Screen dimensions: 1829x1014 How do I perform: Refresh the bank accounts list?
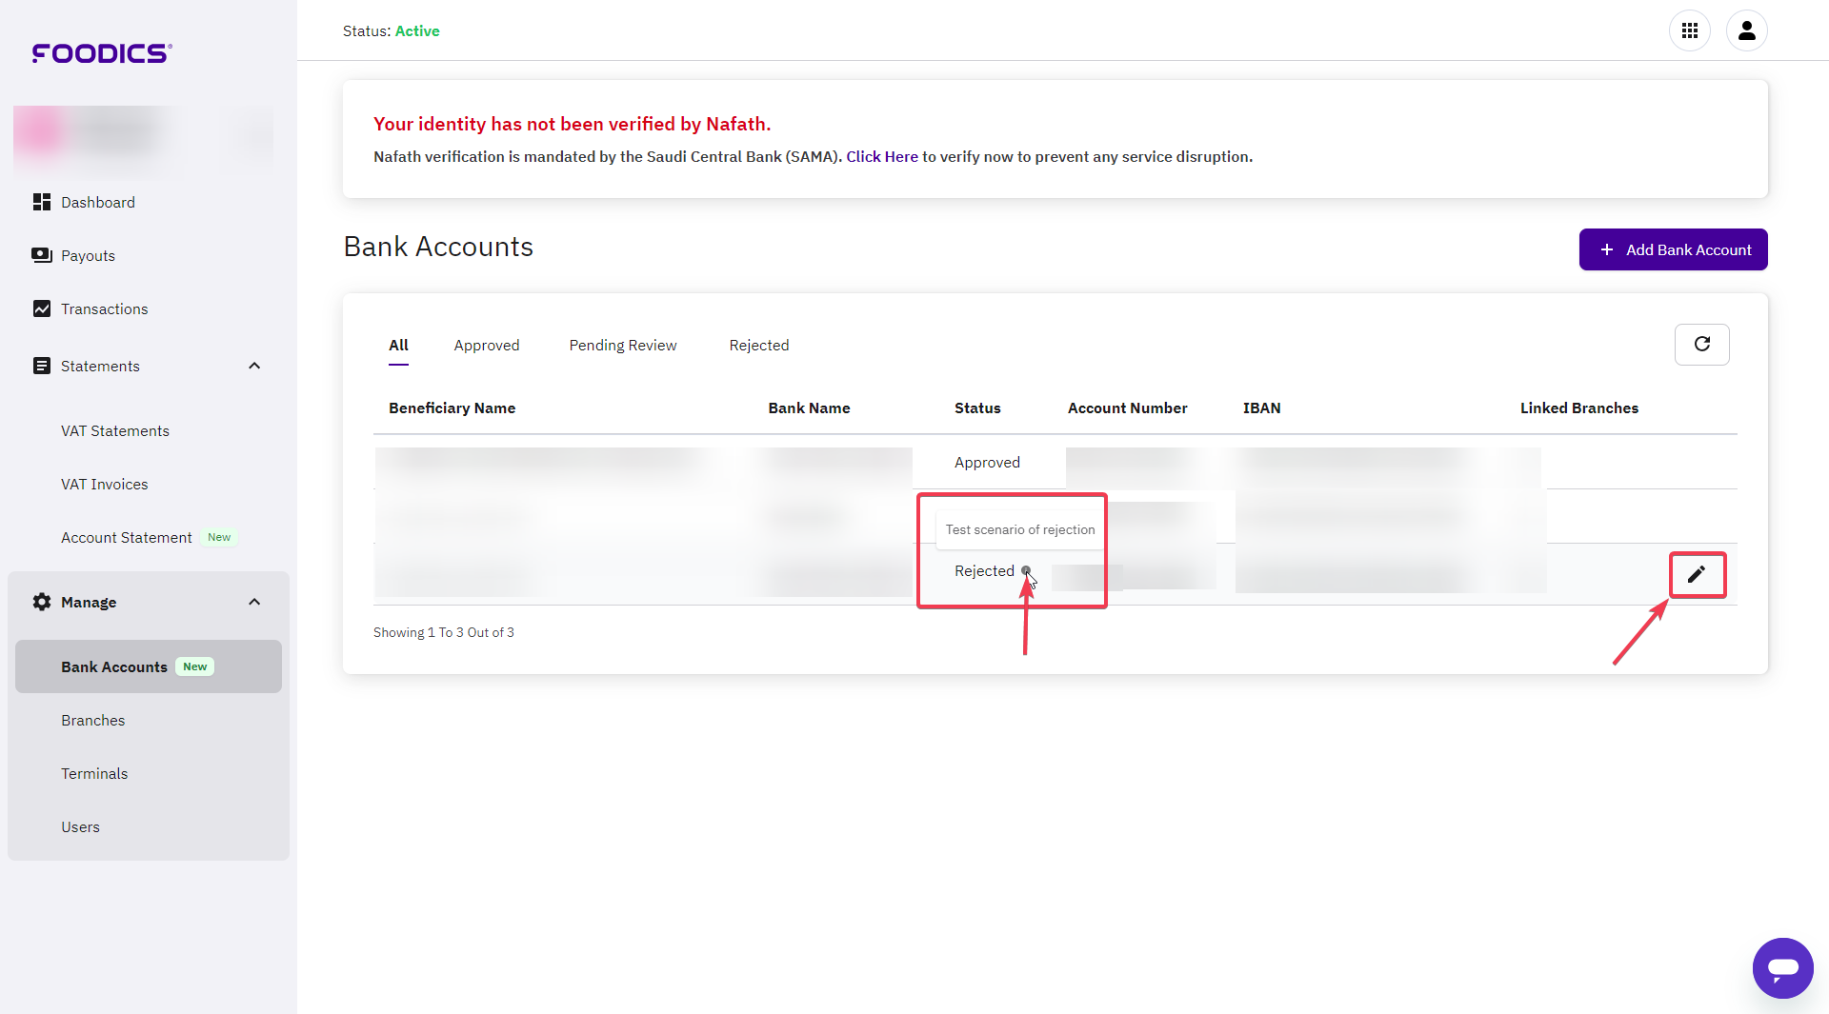[1702, 344]
